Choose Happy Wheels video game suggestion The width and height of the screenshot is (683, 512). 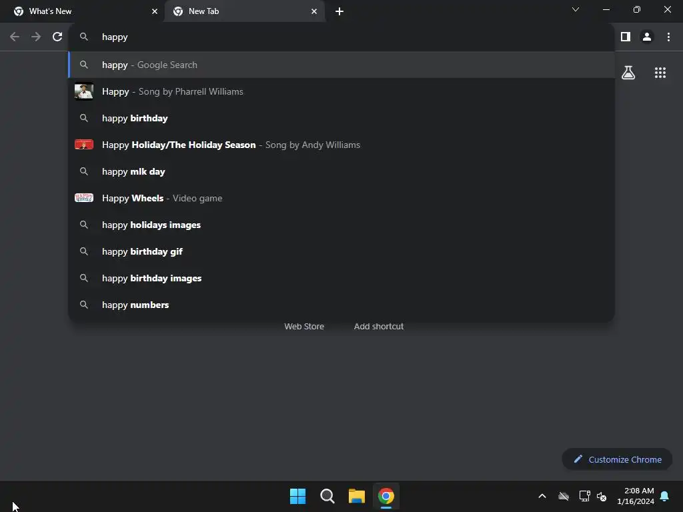click(x=341, y=198)
